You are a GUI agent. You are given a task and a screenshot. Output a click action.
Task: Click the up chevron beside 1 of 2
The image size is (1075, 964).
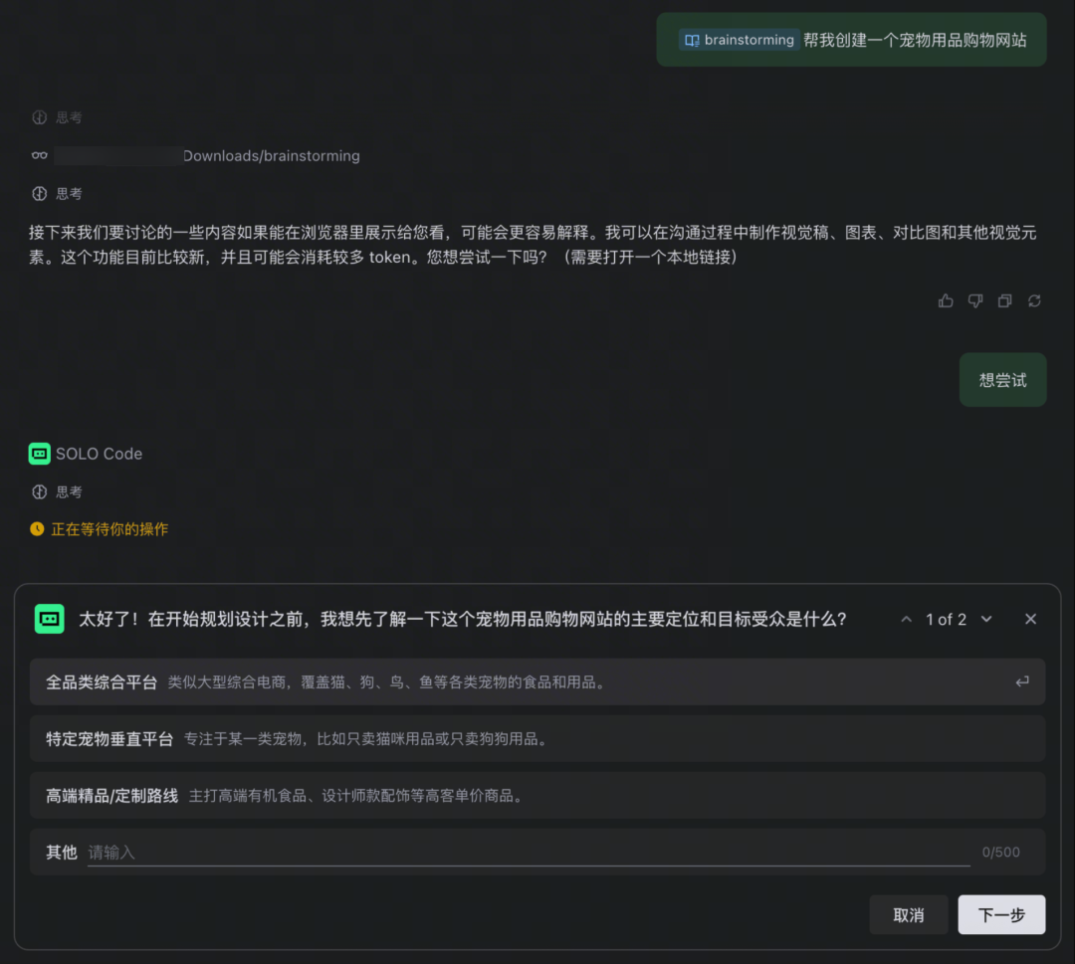click(907, 619)
